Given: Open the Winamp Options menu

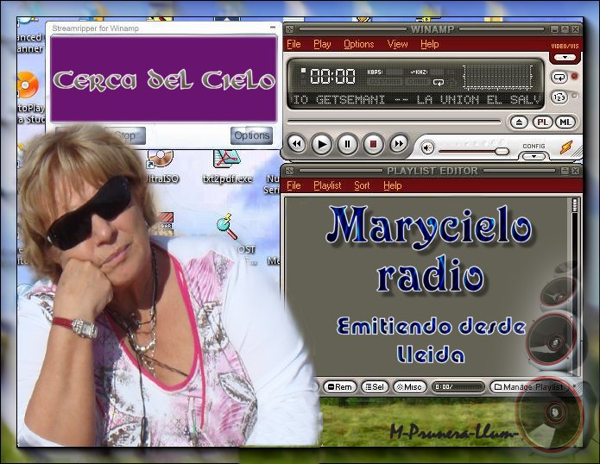Looking at the screenshot, I should (x=358, y=44).
